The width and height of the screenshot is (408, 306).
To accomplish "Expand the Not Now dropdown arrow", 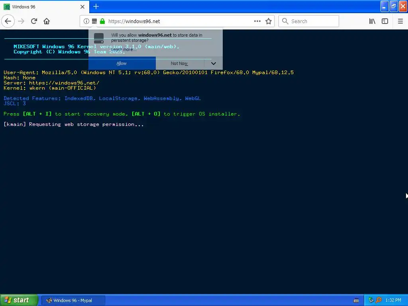I will [x=214, y=63].
